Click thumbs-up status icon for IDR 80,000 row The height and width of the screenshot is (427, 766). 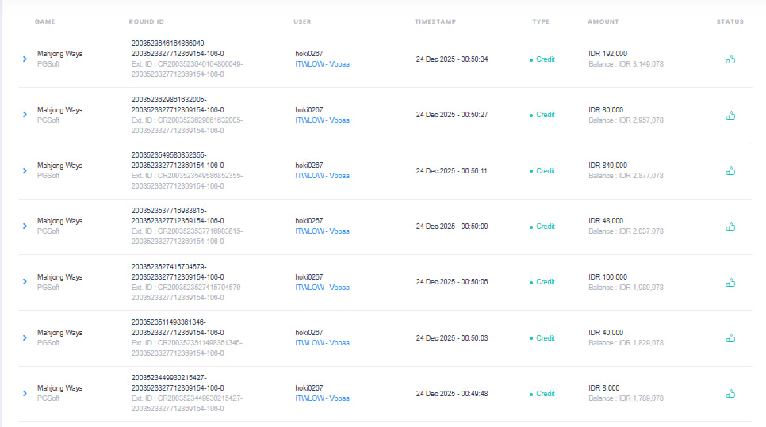(x=730, y=115)
